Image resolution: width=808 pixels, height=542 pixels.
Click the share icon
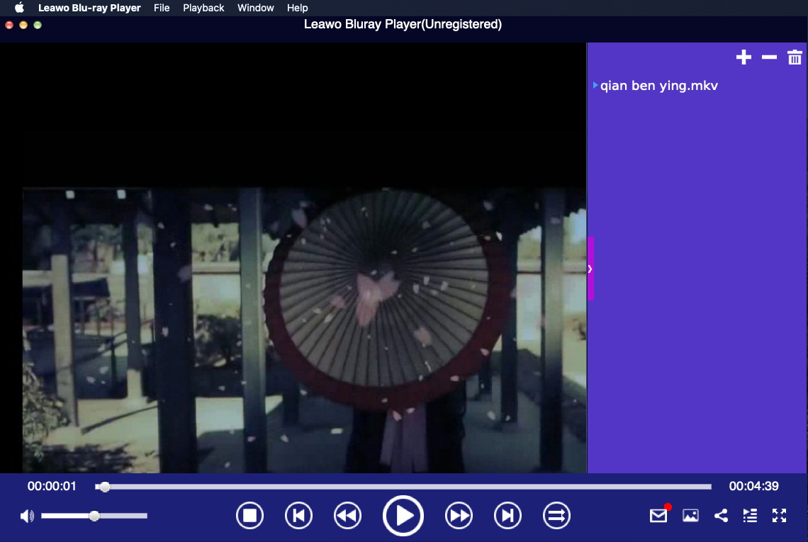(721, 515)
